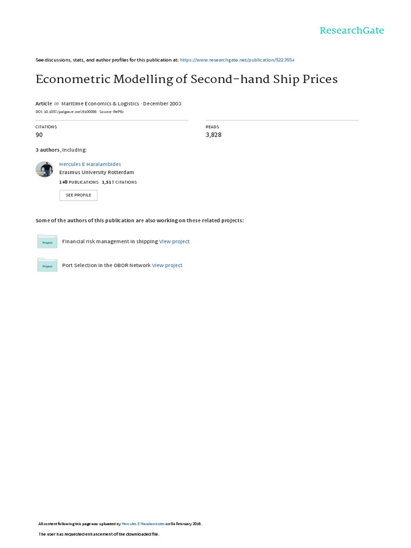
Task: Click the Port Selection project folder icon
Action: (47, 265)
